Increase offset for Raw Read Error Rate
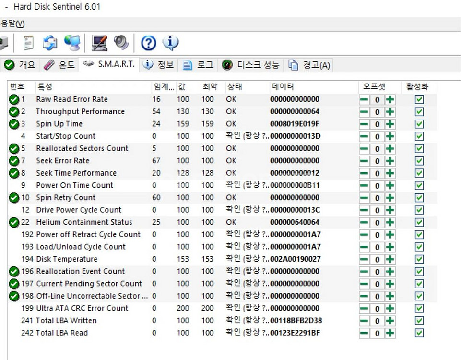This screenshot has height=360, width=461. click(390, 100)
